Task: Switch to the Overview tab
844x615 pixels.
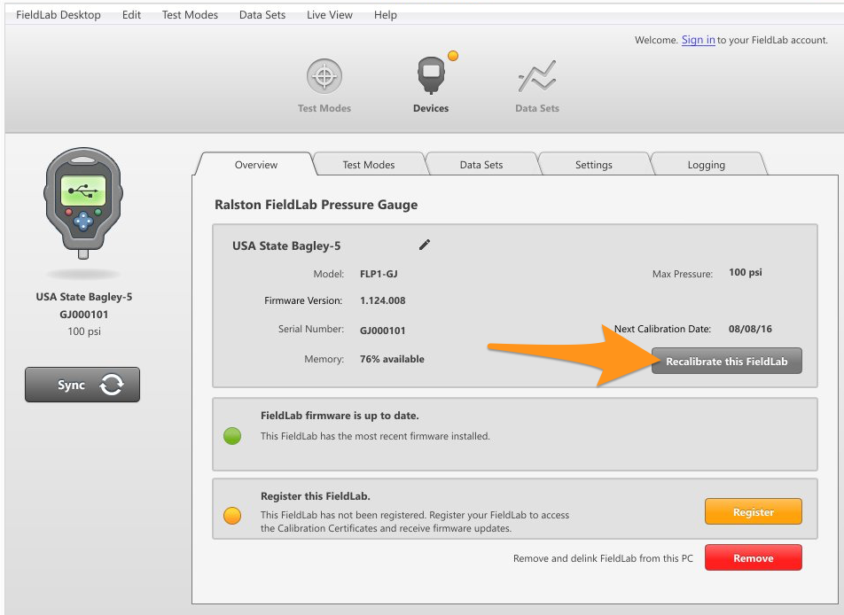Action: [255, 164]
